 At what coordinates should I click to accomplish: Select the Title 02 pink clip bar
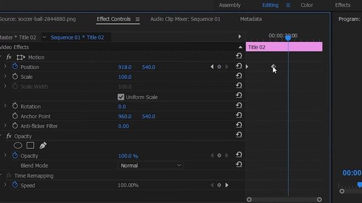[x=284, y=47]
